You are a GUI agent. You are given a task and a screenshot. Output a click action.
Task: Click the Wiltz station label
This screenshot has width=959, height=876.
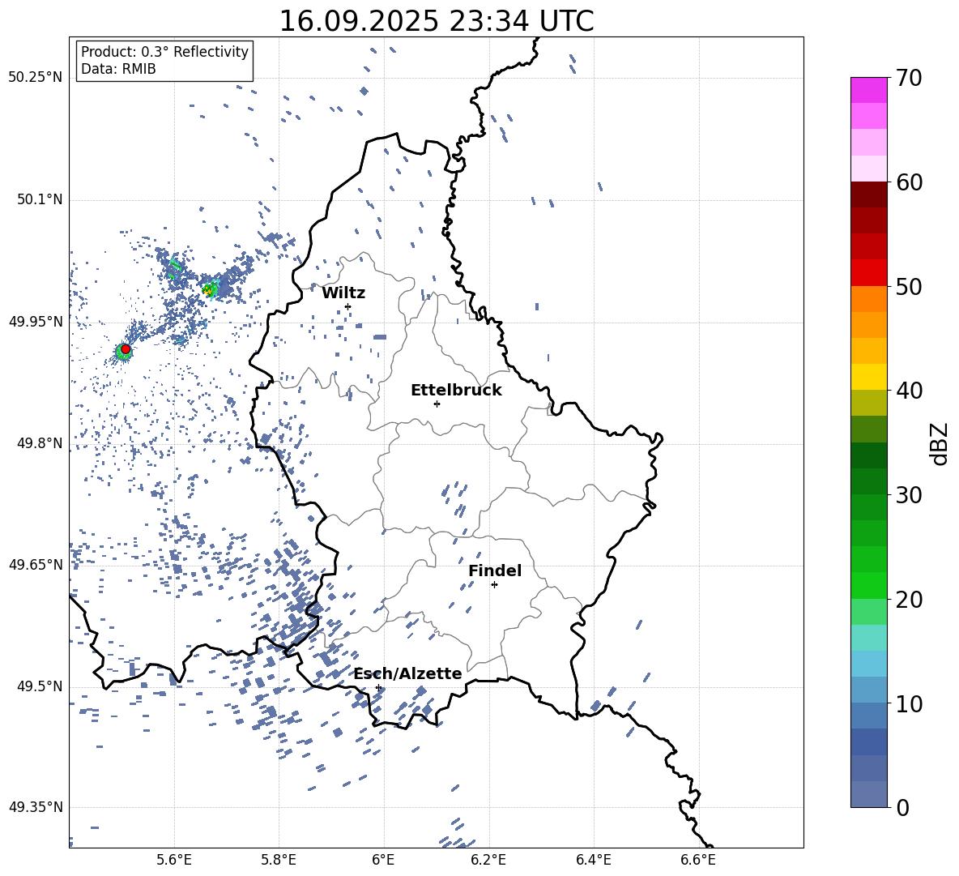click(343, 293)
